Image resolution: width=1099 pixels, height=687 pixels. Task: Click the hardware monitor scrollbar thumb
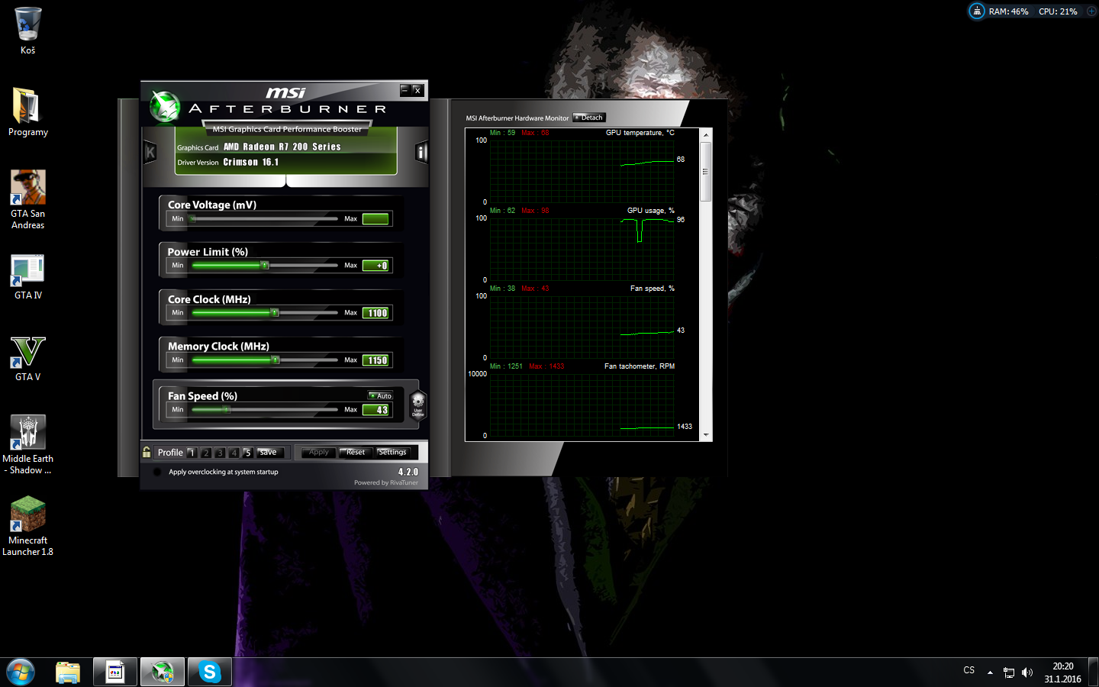(706, 172)
